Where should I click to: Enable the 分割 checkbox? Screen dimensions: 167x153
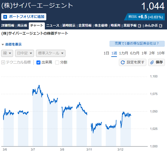57,63
